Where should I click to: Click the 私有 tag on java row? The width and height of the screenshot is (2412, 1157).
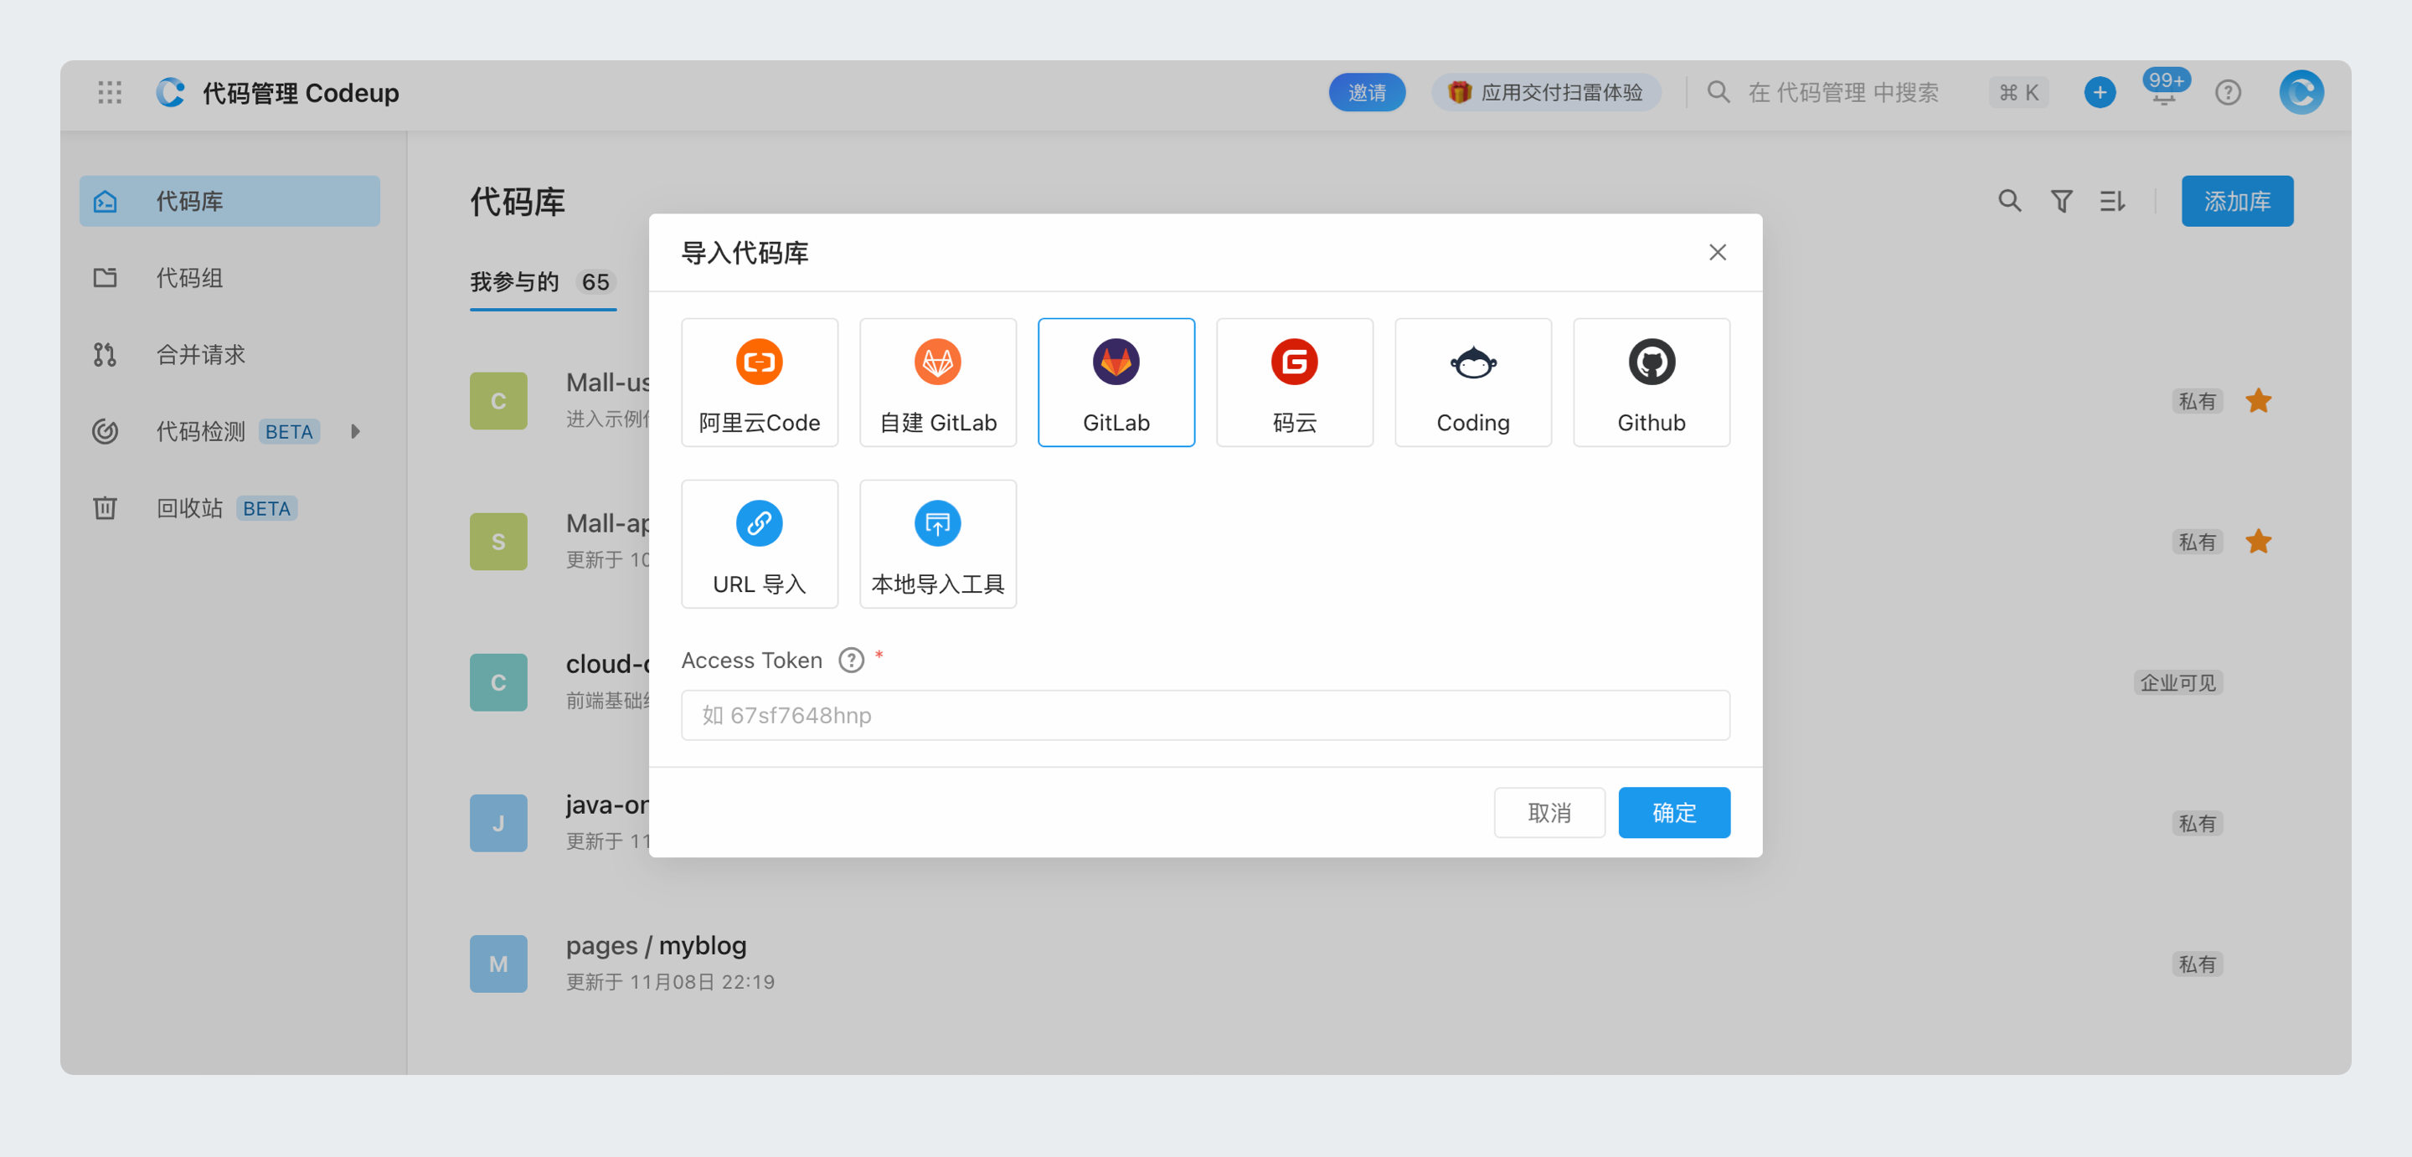[x=2196, y=822]
